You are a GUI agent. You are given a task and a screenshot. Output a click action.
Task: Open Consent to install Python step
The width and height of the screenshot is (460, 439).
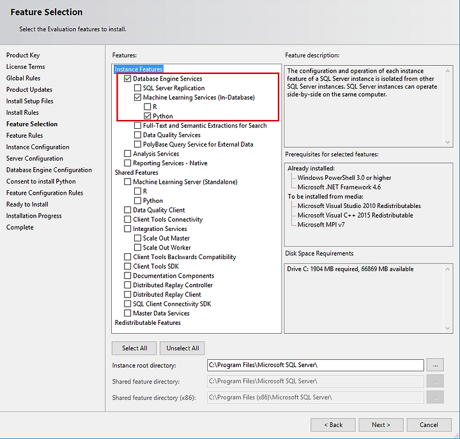[41, 181]
